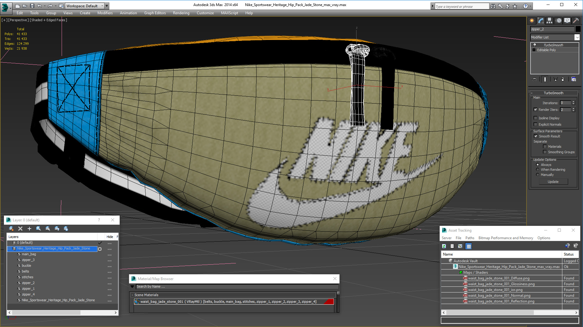Open the Utilities hammer panel tab

click(x=576, y=21)
